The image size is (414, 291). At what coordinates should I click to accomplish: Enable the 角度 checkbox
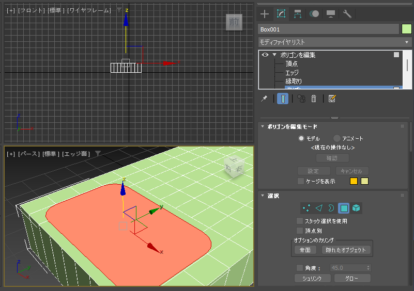(x=300, y=268)
